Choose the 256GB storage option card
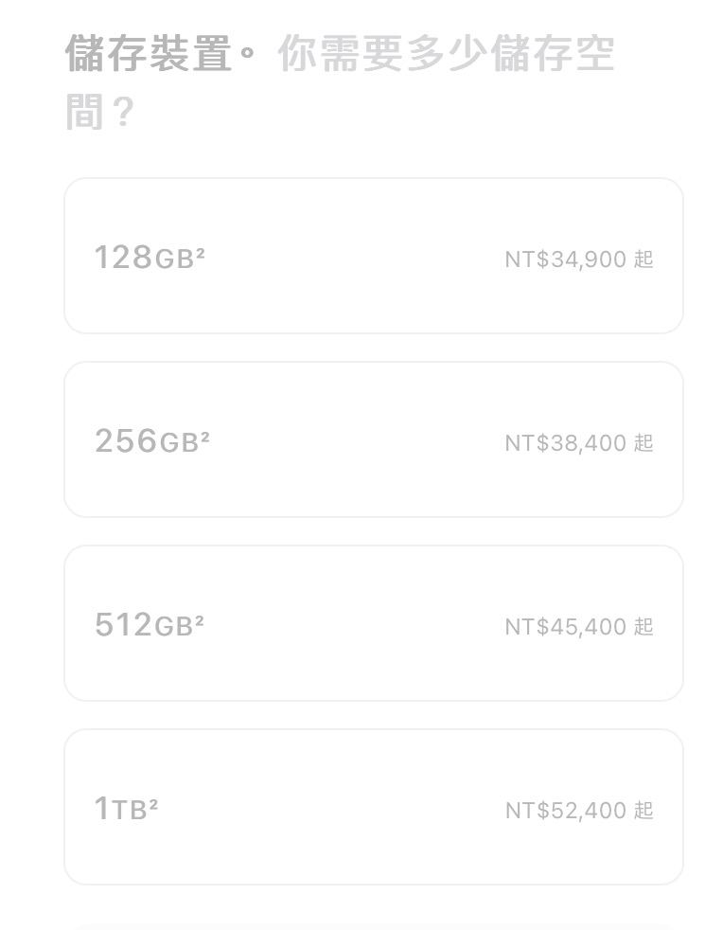Screen dimensions: 723x930 point(374,439)
